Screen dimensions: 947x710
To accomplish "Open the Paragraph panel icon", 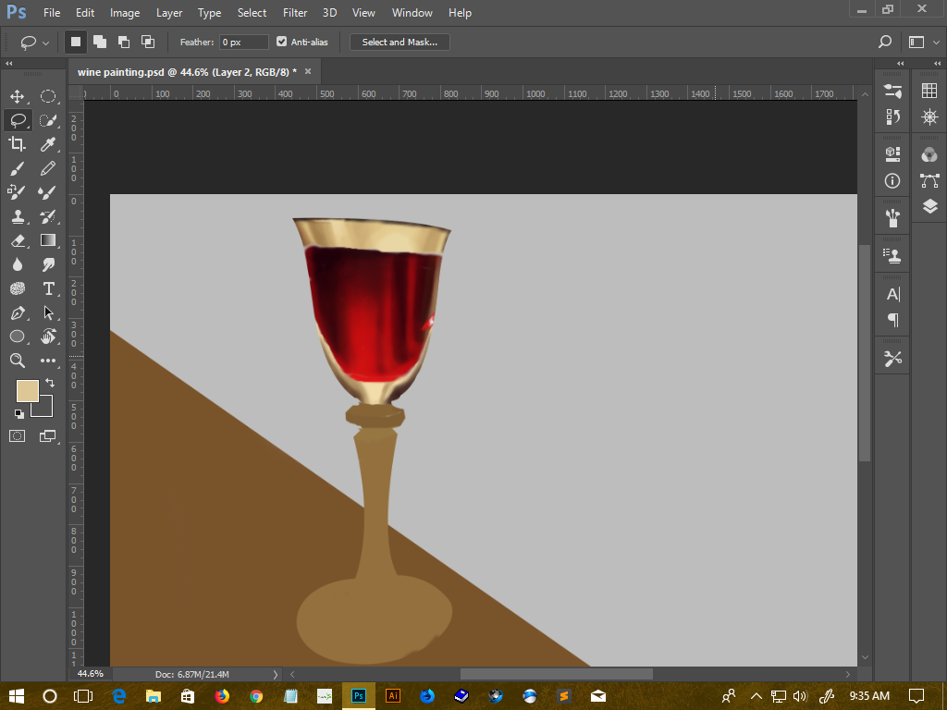I will (x=892, y=319).
